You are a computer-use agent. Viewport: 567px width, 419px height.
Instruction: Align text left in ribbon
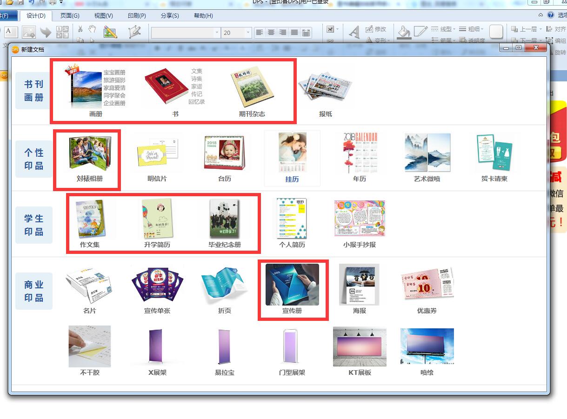pos(260,33)
